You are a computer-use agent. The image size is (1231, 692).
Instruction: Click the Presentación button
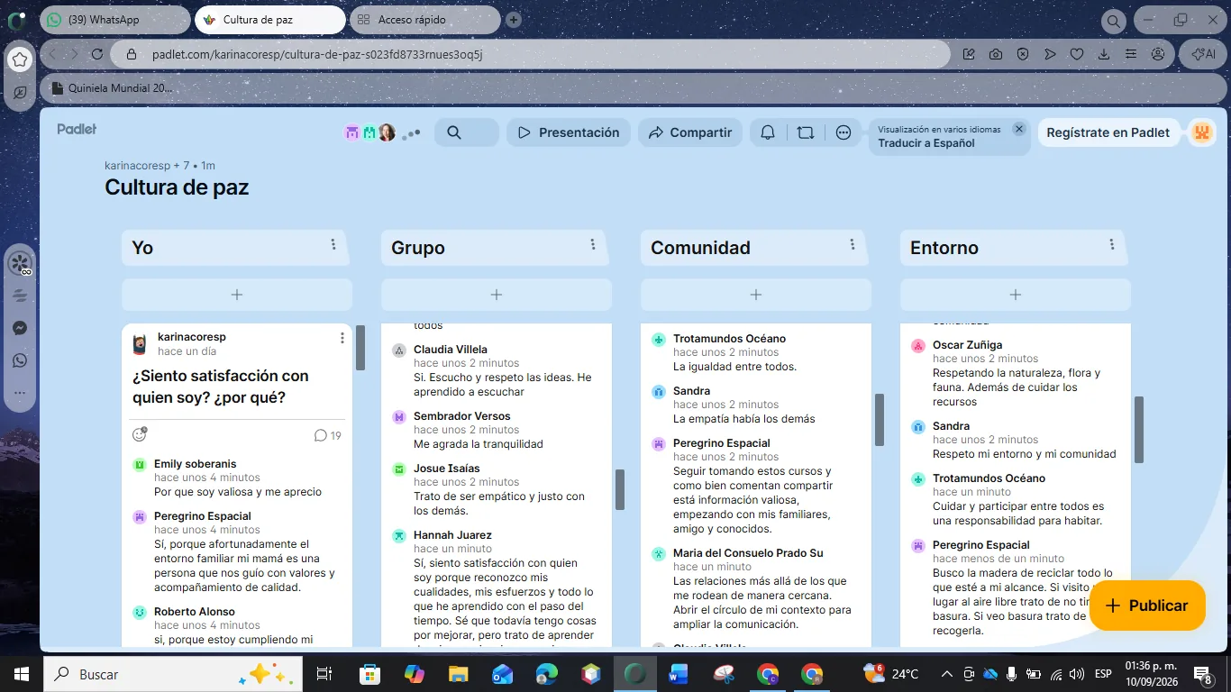[x=569, y=132]
